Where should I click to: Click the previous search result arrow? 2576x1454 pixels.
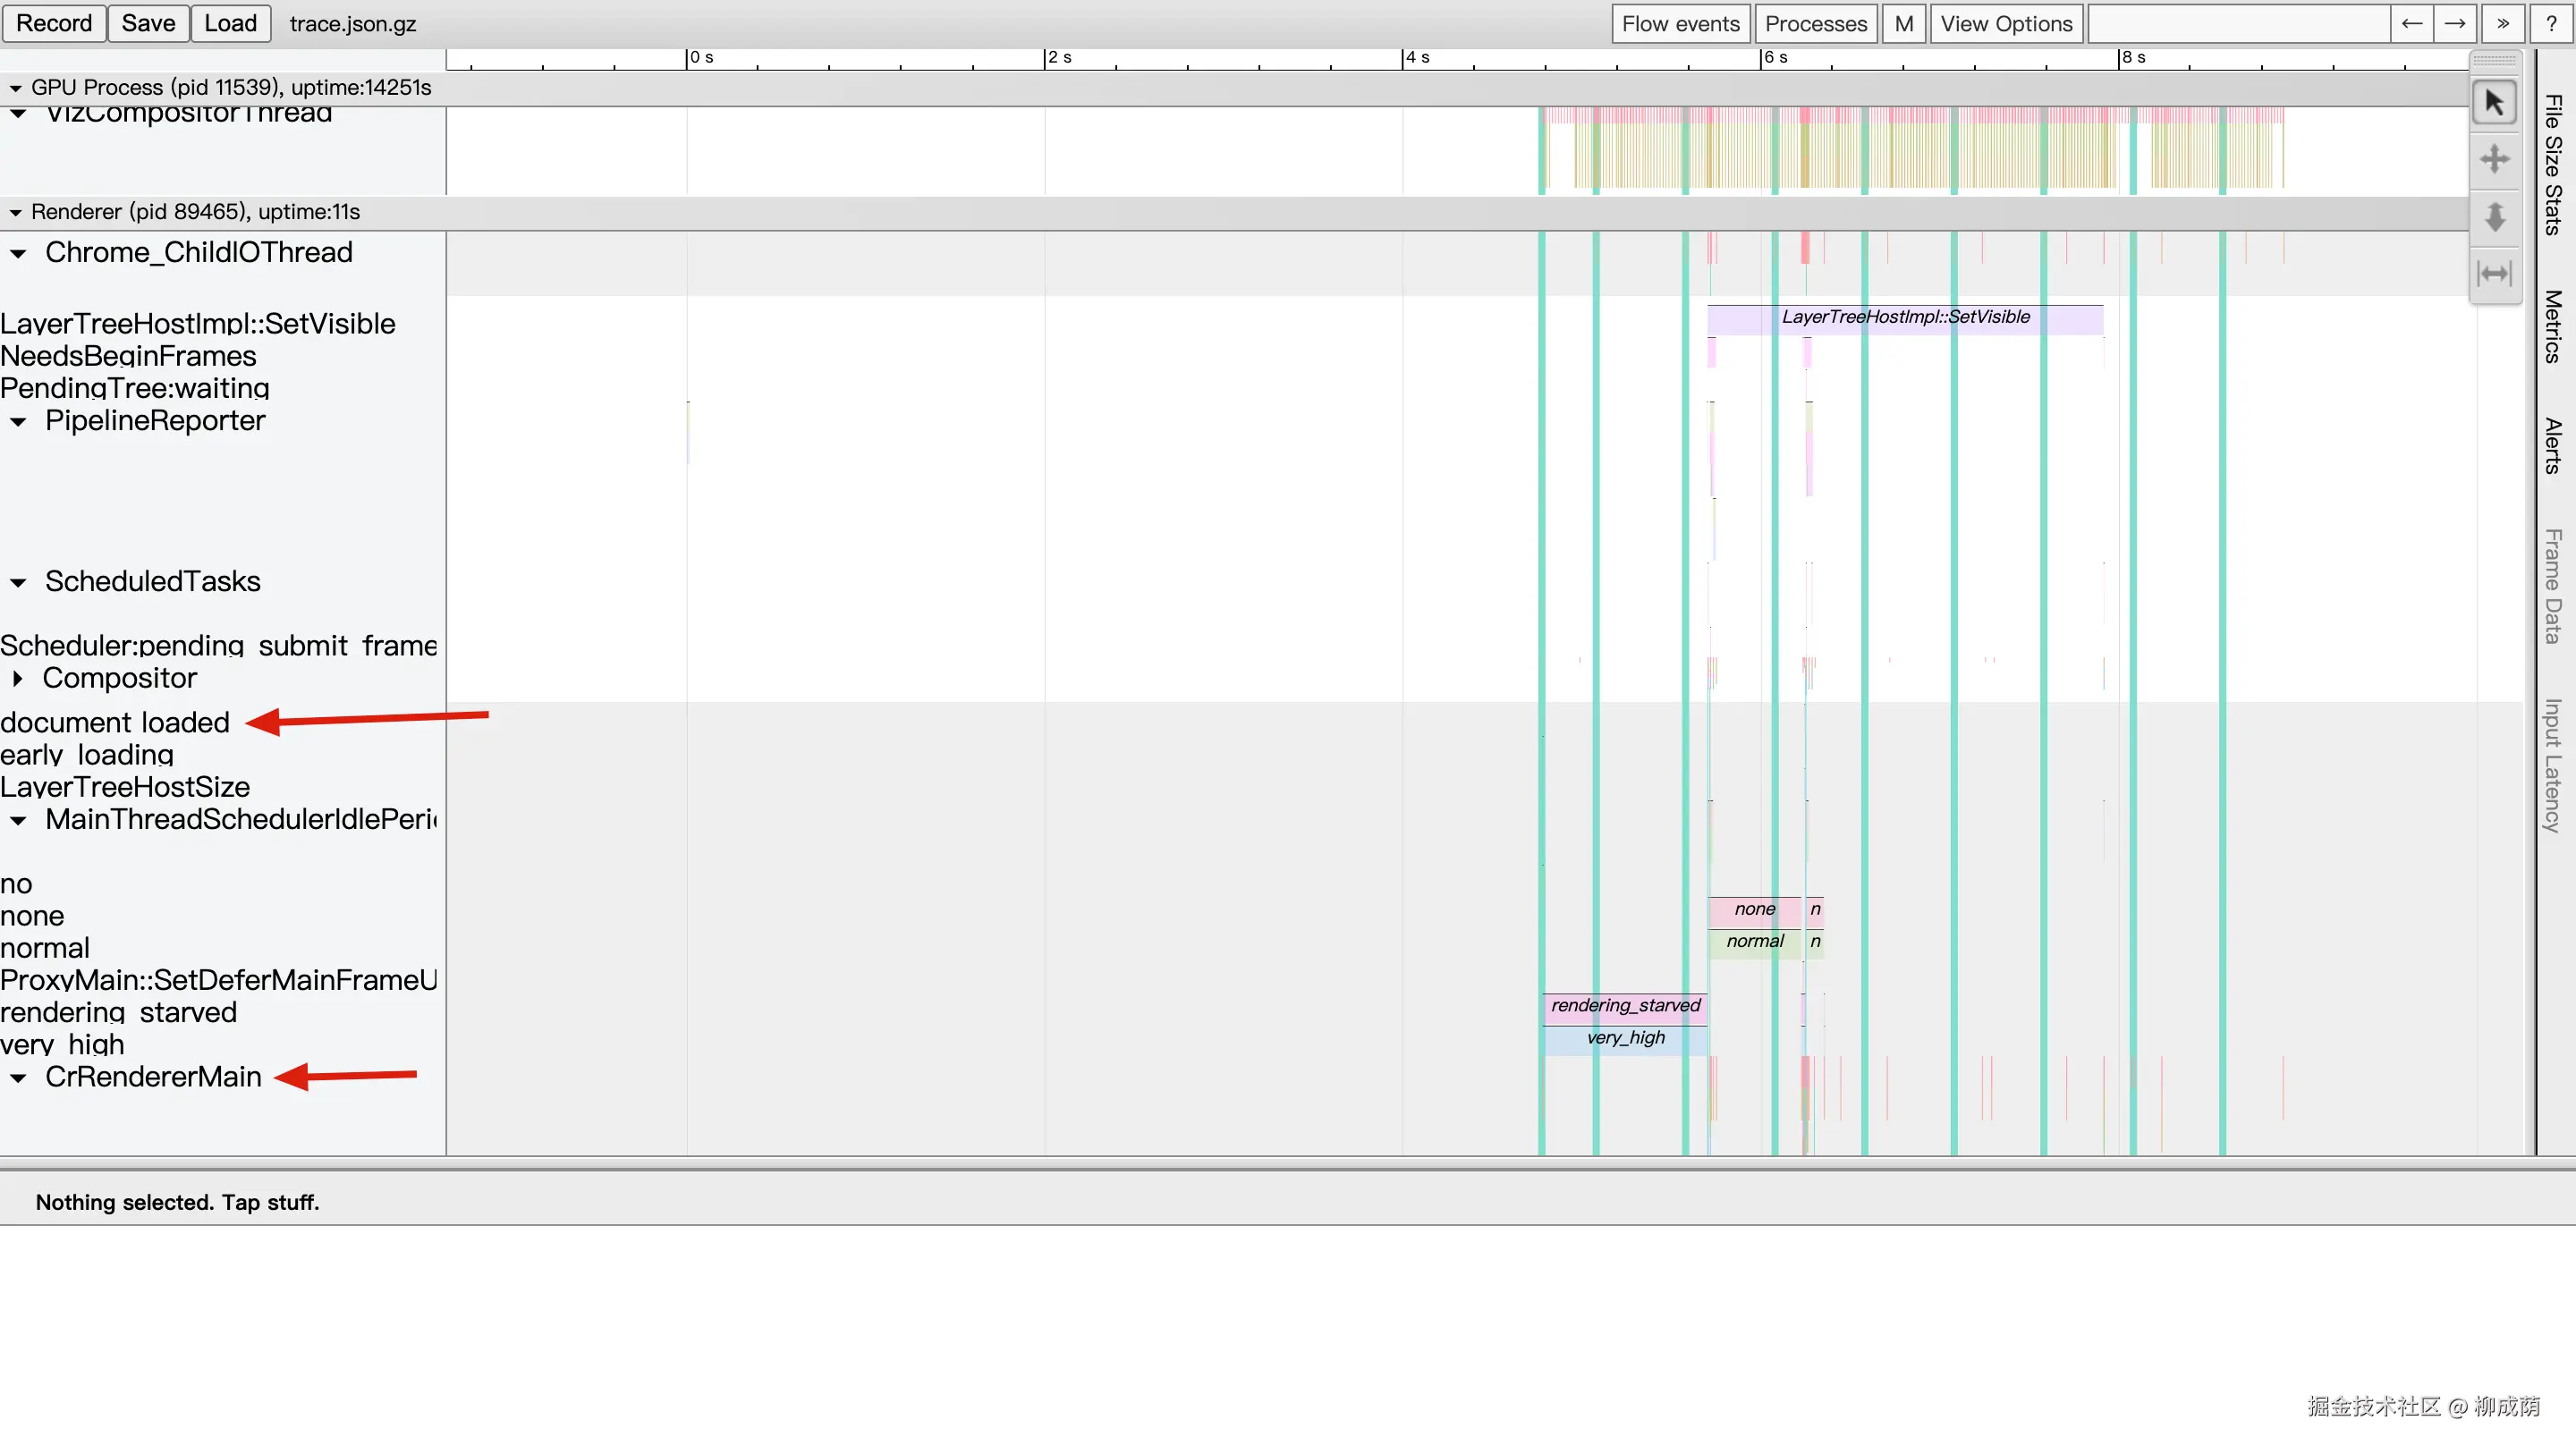click(x=2411, y=24)
